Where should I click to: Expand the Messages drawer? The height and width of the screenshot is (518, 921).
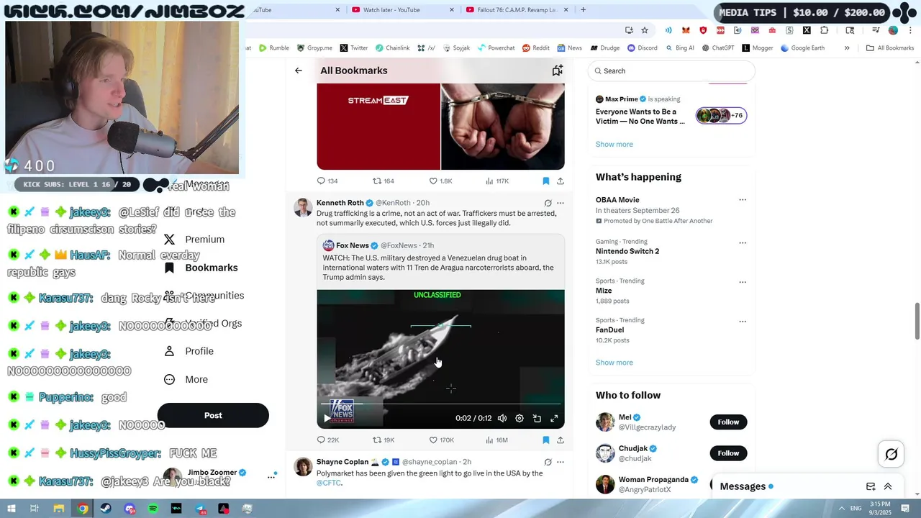888,486
